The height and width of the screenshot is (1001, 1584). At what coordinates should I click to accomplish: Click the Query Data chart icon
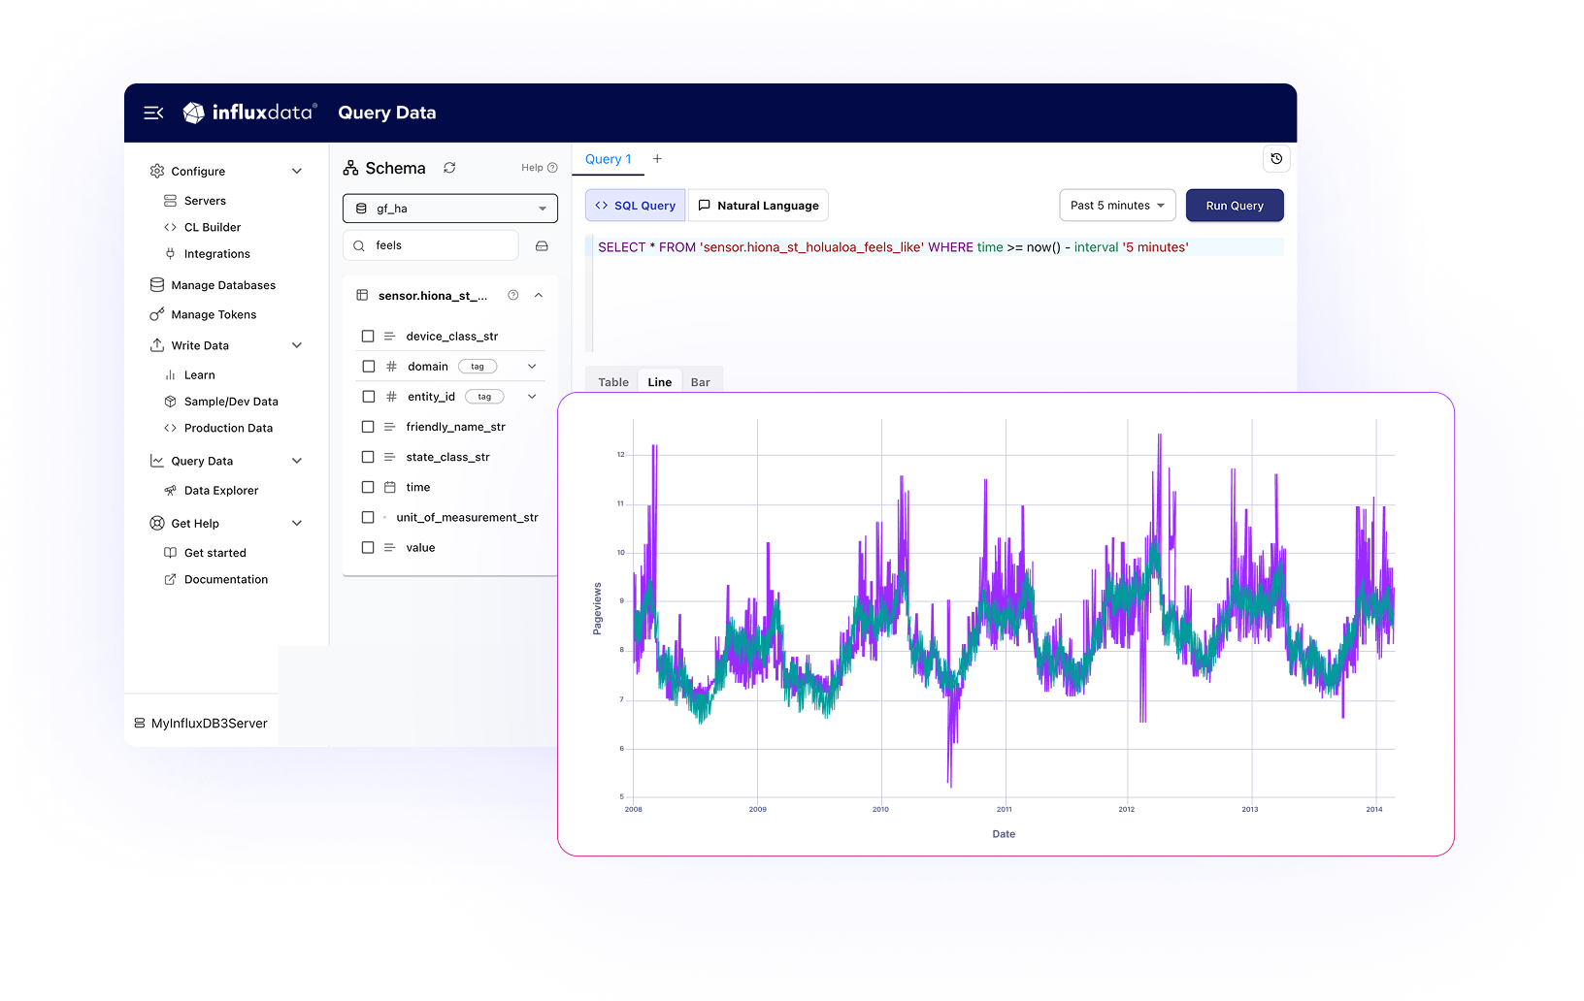(157, 461)
